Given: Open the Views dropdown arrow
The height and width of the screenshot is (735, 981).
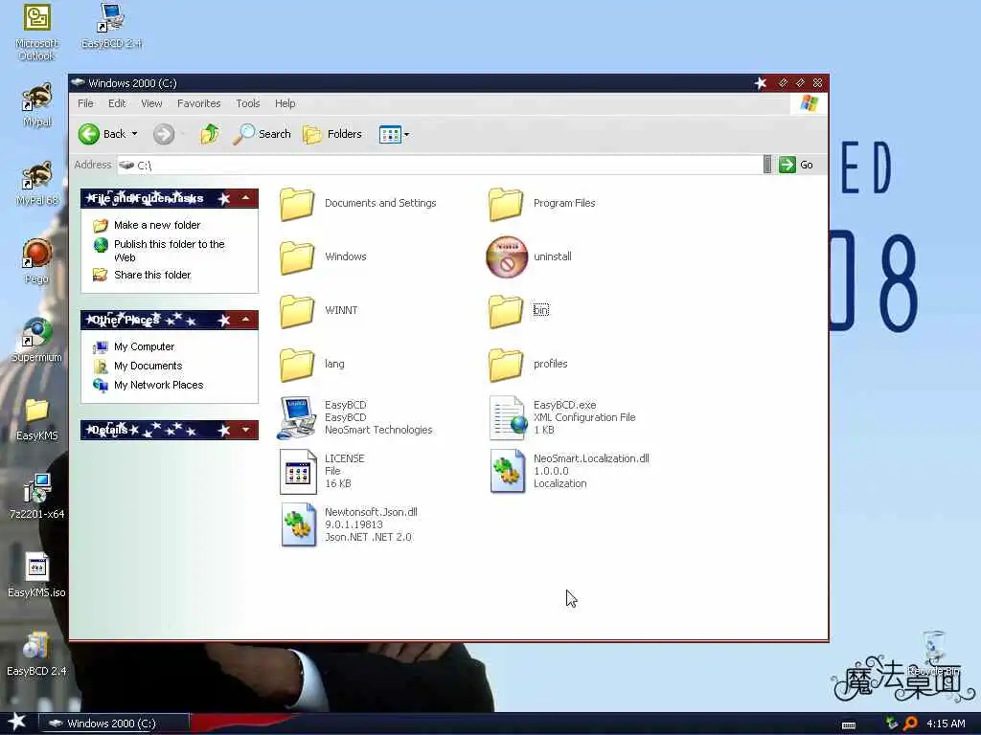Looking at the screenshot, I should 406,134.
